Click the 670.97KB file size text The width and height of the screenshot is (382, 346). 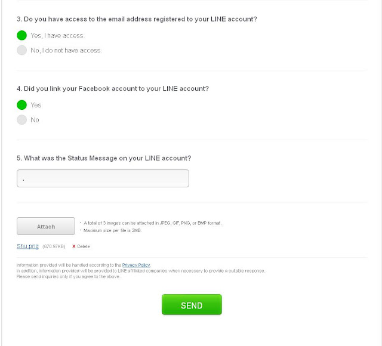tap(54, 246)
